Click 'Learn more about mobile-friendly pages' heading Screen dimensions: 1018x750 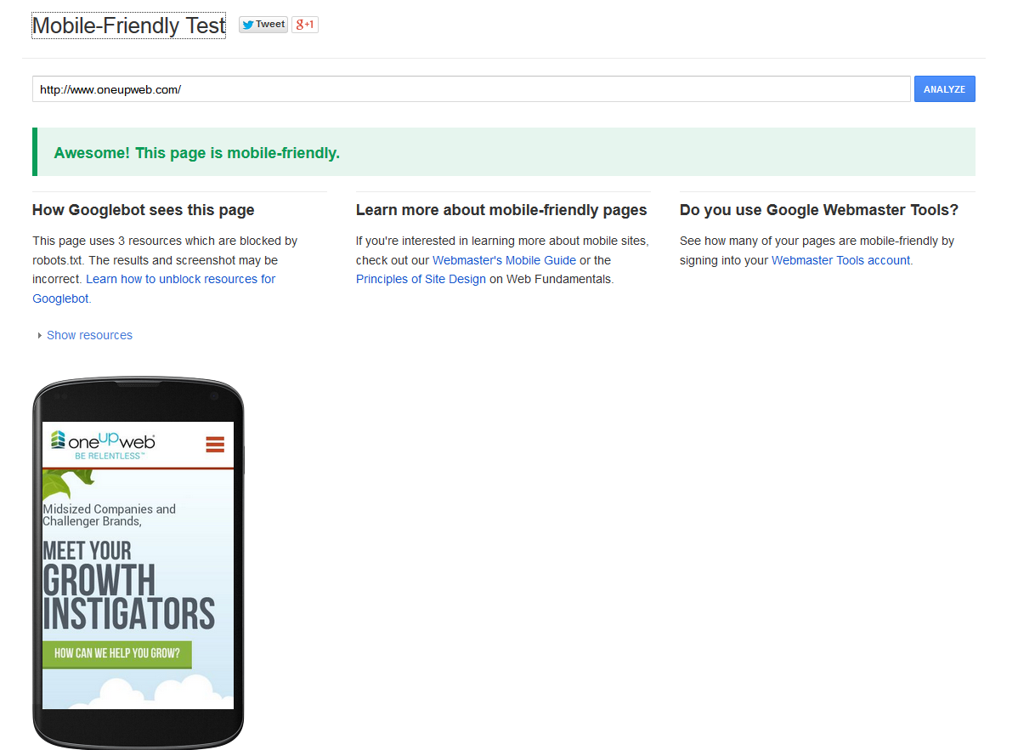pyautogui.click(x=501, y=210)
